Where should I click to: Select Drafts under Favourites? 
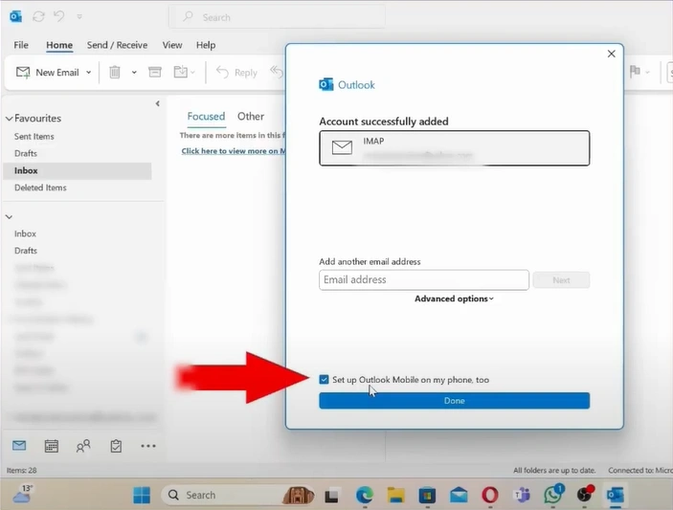click(26, 153)
